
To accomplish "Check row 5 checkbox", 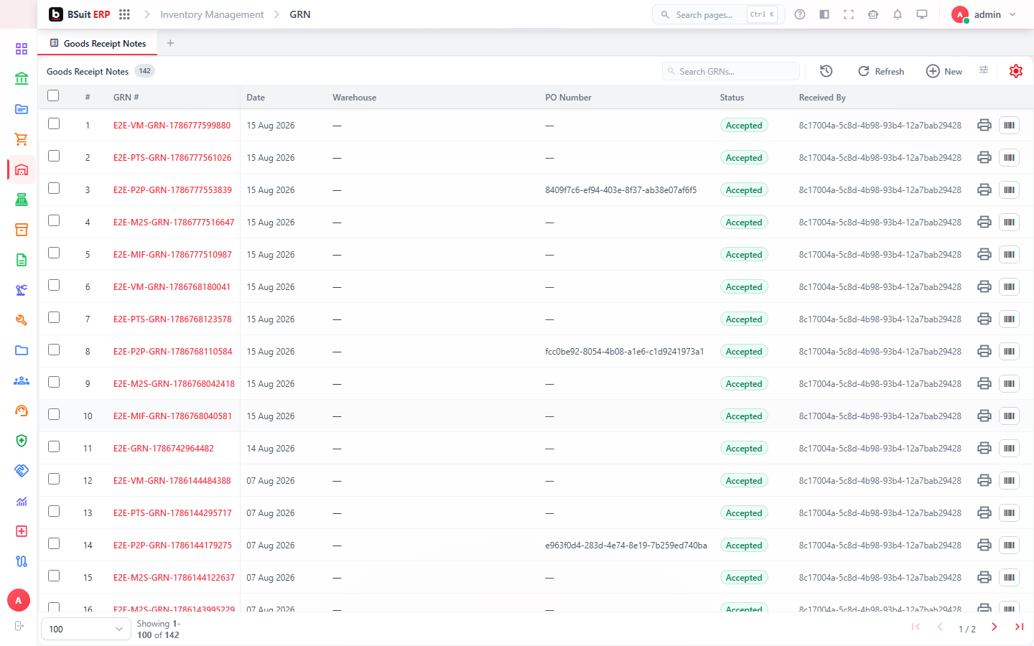I will [x=54, y=253].
